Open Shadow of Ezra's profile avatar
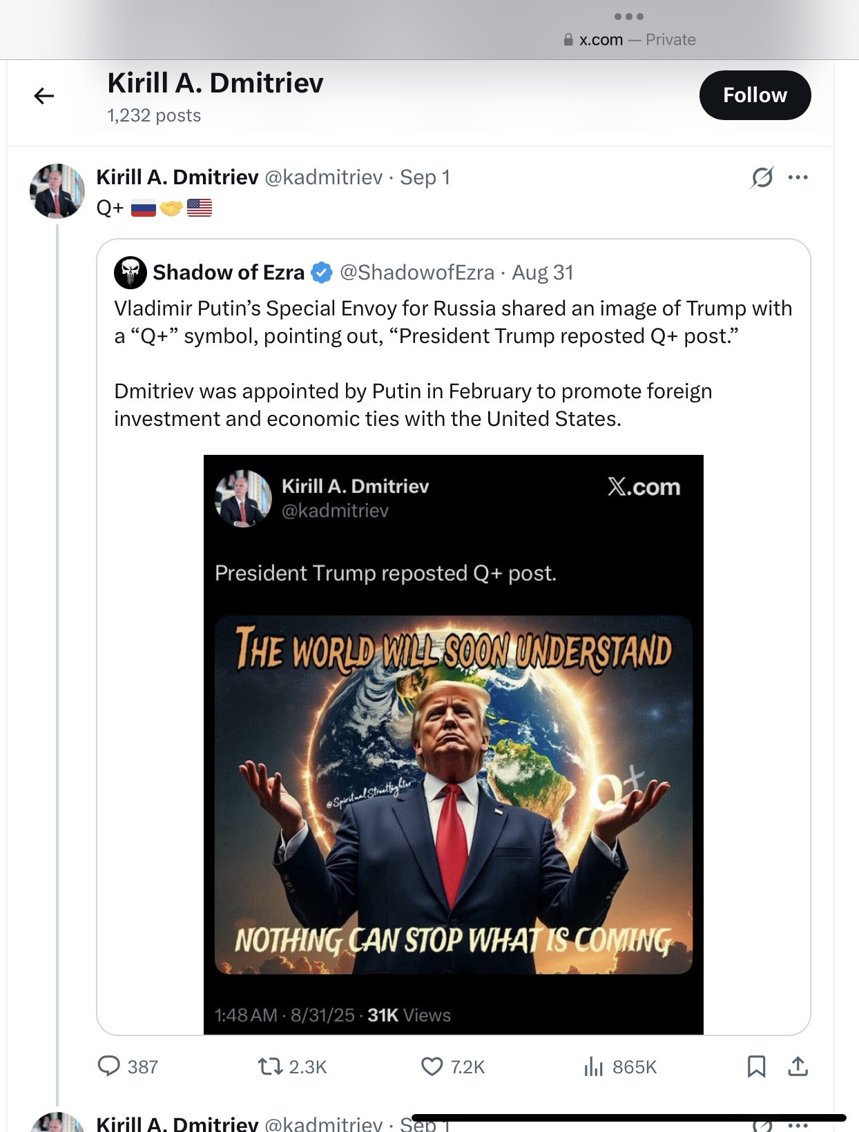859x1132 pixels. click(131, 273)
